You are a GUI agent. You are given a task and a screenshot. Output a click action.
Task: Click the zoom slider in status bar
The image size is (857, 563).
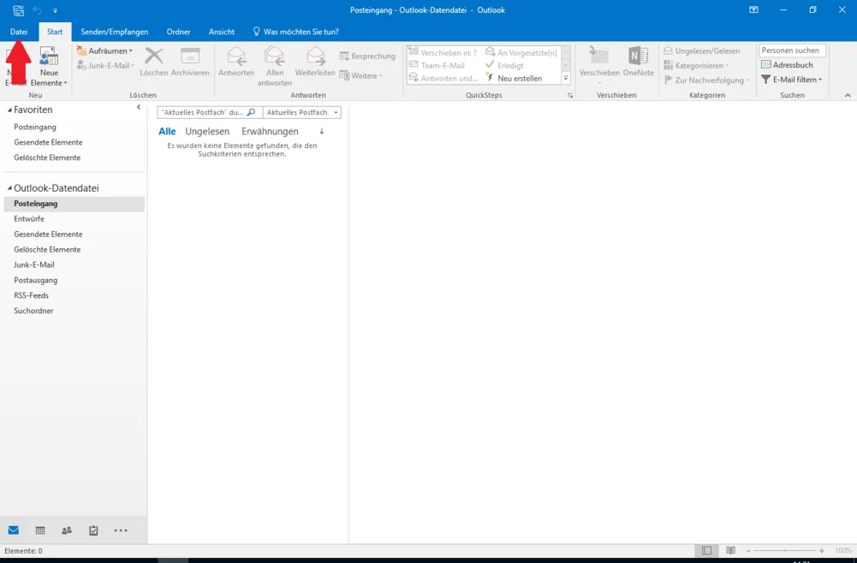(x=785, y=551)
